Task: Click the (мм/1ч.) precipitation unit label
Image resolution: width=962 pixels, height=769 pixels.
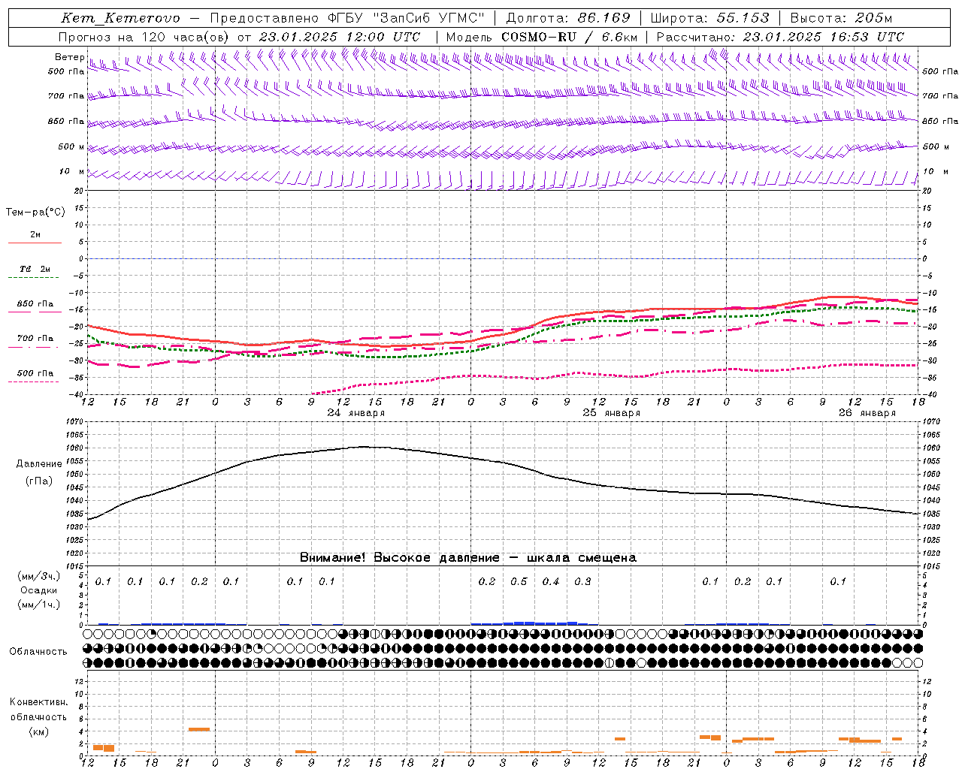Action: pos(39,605)
